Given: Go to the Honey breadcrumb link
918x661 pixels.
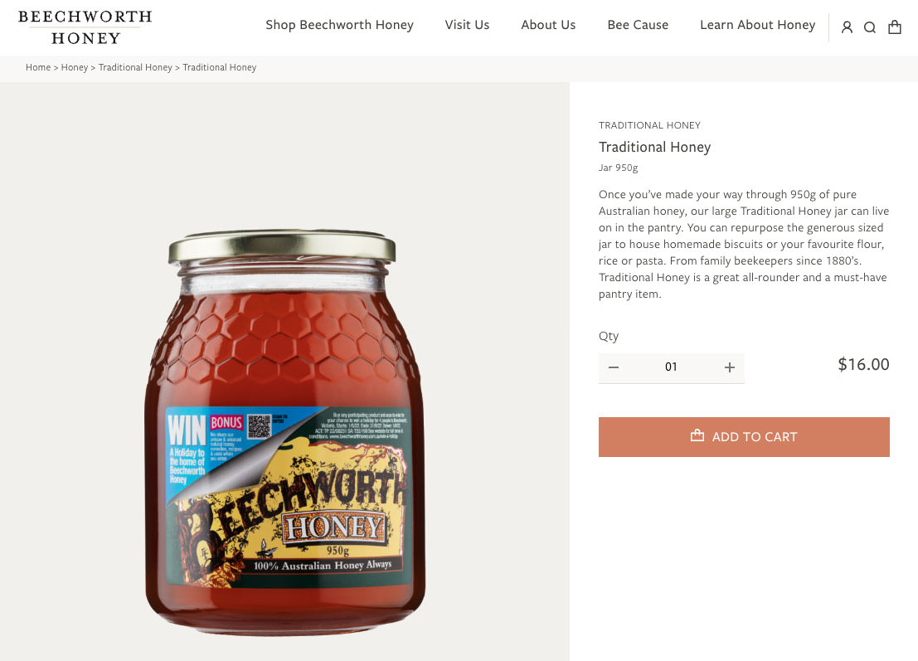Looking at the screenshot, I should pos(75,67).
